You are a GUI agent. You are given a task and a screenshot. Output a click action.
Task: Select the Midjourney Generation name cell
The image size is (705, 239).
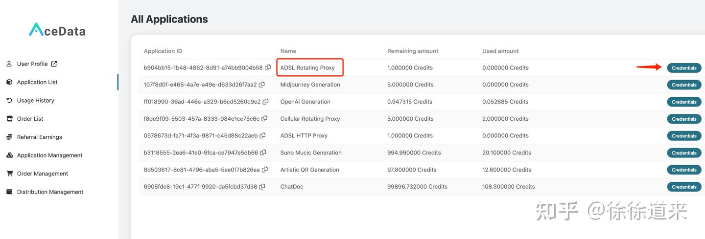310,85
